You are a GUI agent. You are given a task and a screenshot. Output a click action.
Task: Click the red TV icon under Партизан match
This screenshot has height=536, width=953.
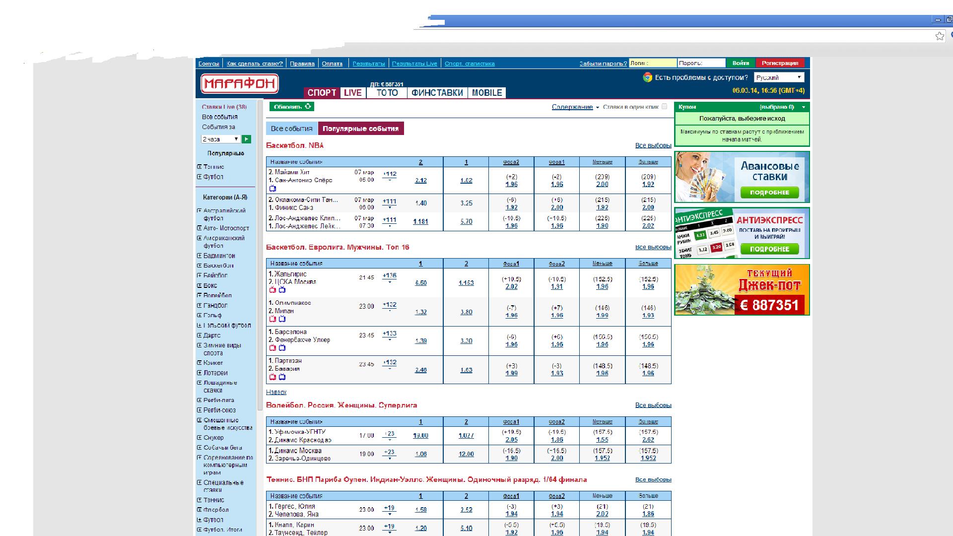click(x=272, y=377)
